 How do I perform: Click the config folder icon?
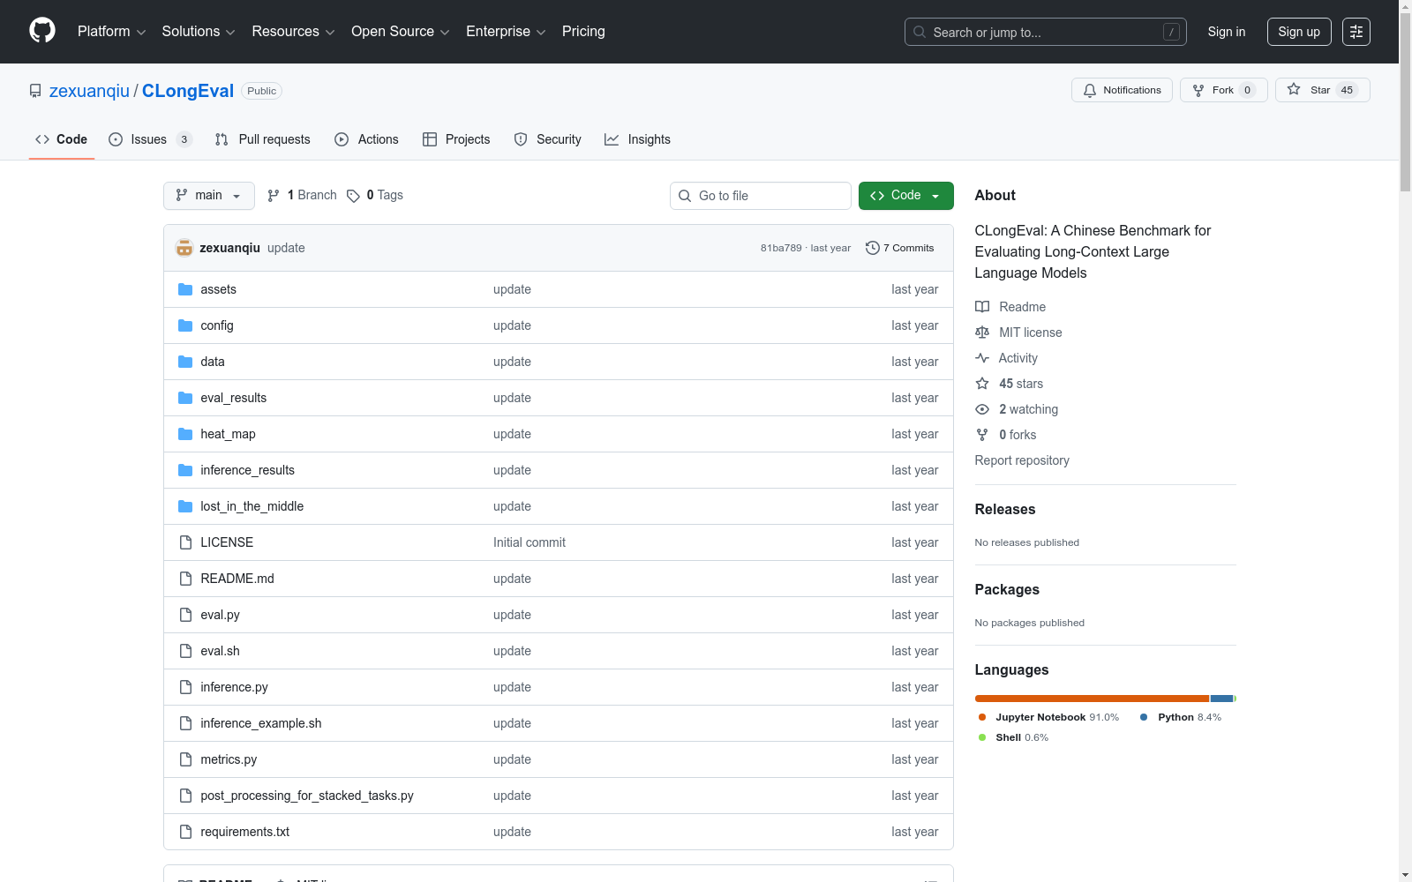click(x=185, y=325)
